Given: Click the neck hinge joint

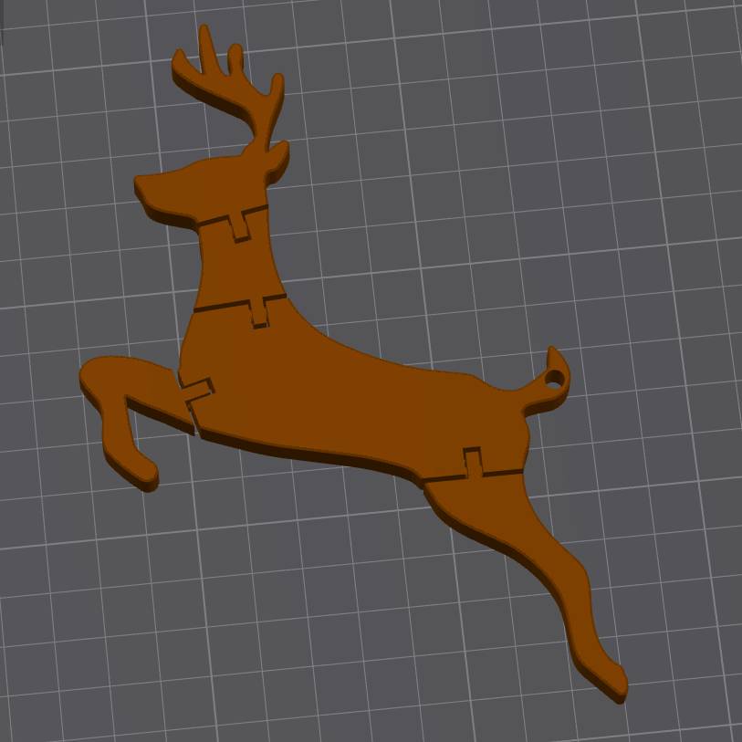Looking at the screenshot, I should click(x=239, y=228).
